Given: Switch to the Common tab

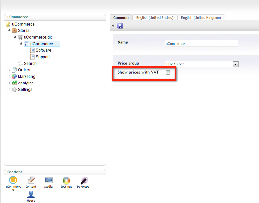Looking at the screenshot, I should click(121, 18).
